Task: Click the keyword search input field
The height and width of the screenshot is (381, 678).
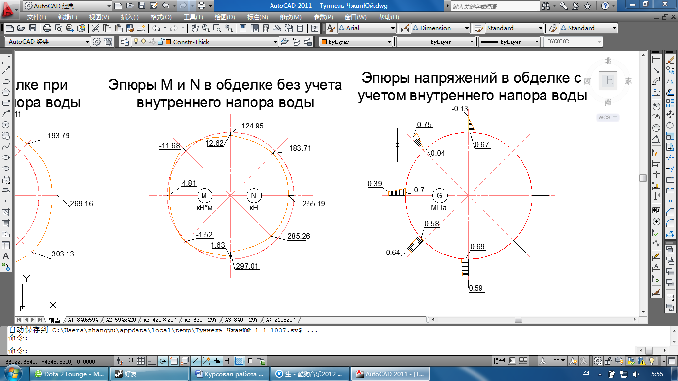Action: [x=494, y=6]
